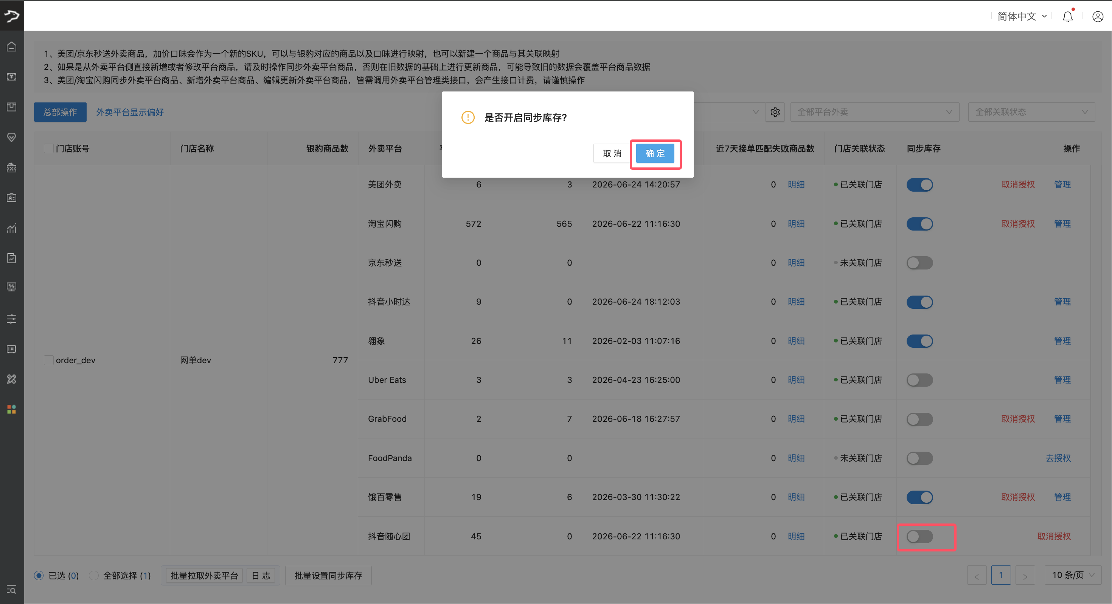
Task: Open the percent monitor sidebar icon
Action: point(12,287)
